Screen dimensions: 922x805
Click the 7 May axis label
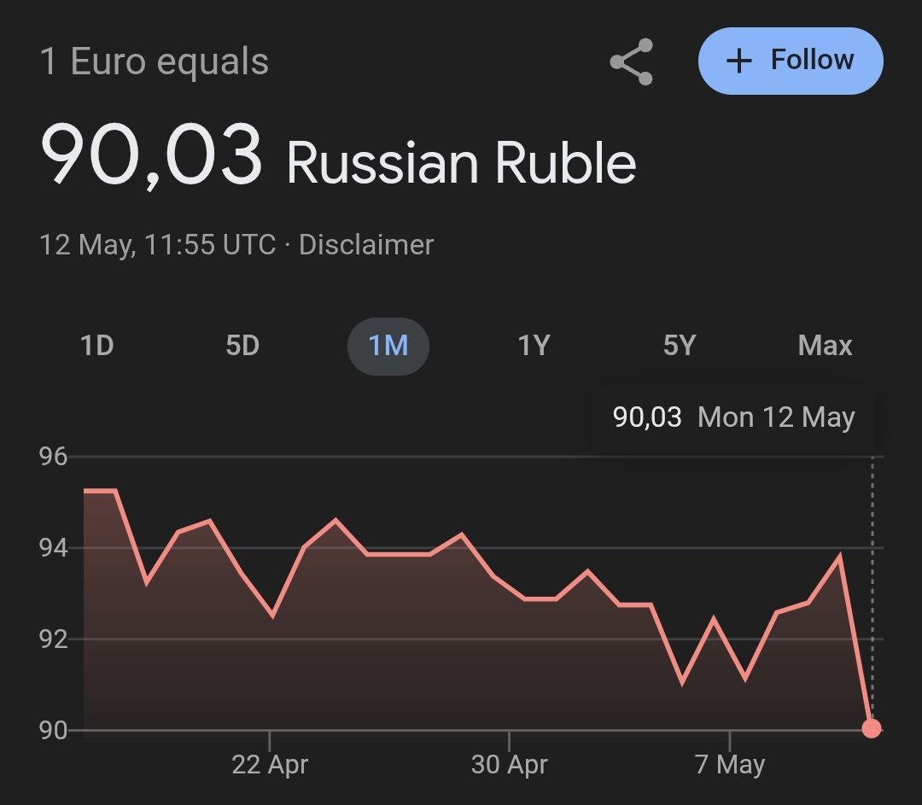pyautogui.click(x=730, y=764)
